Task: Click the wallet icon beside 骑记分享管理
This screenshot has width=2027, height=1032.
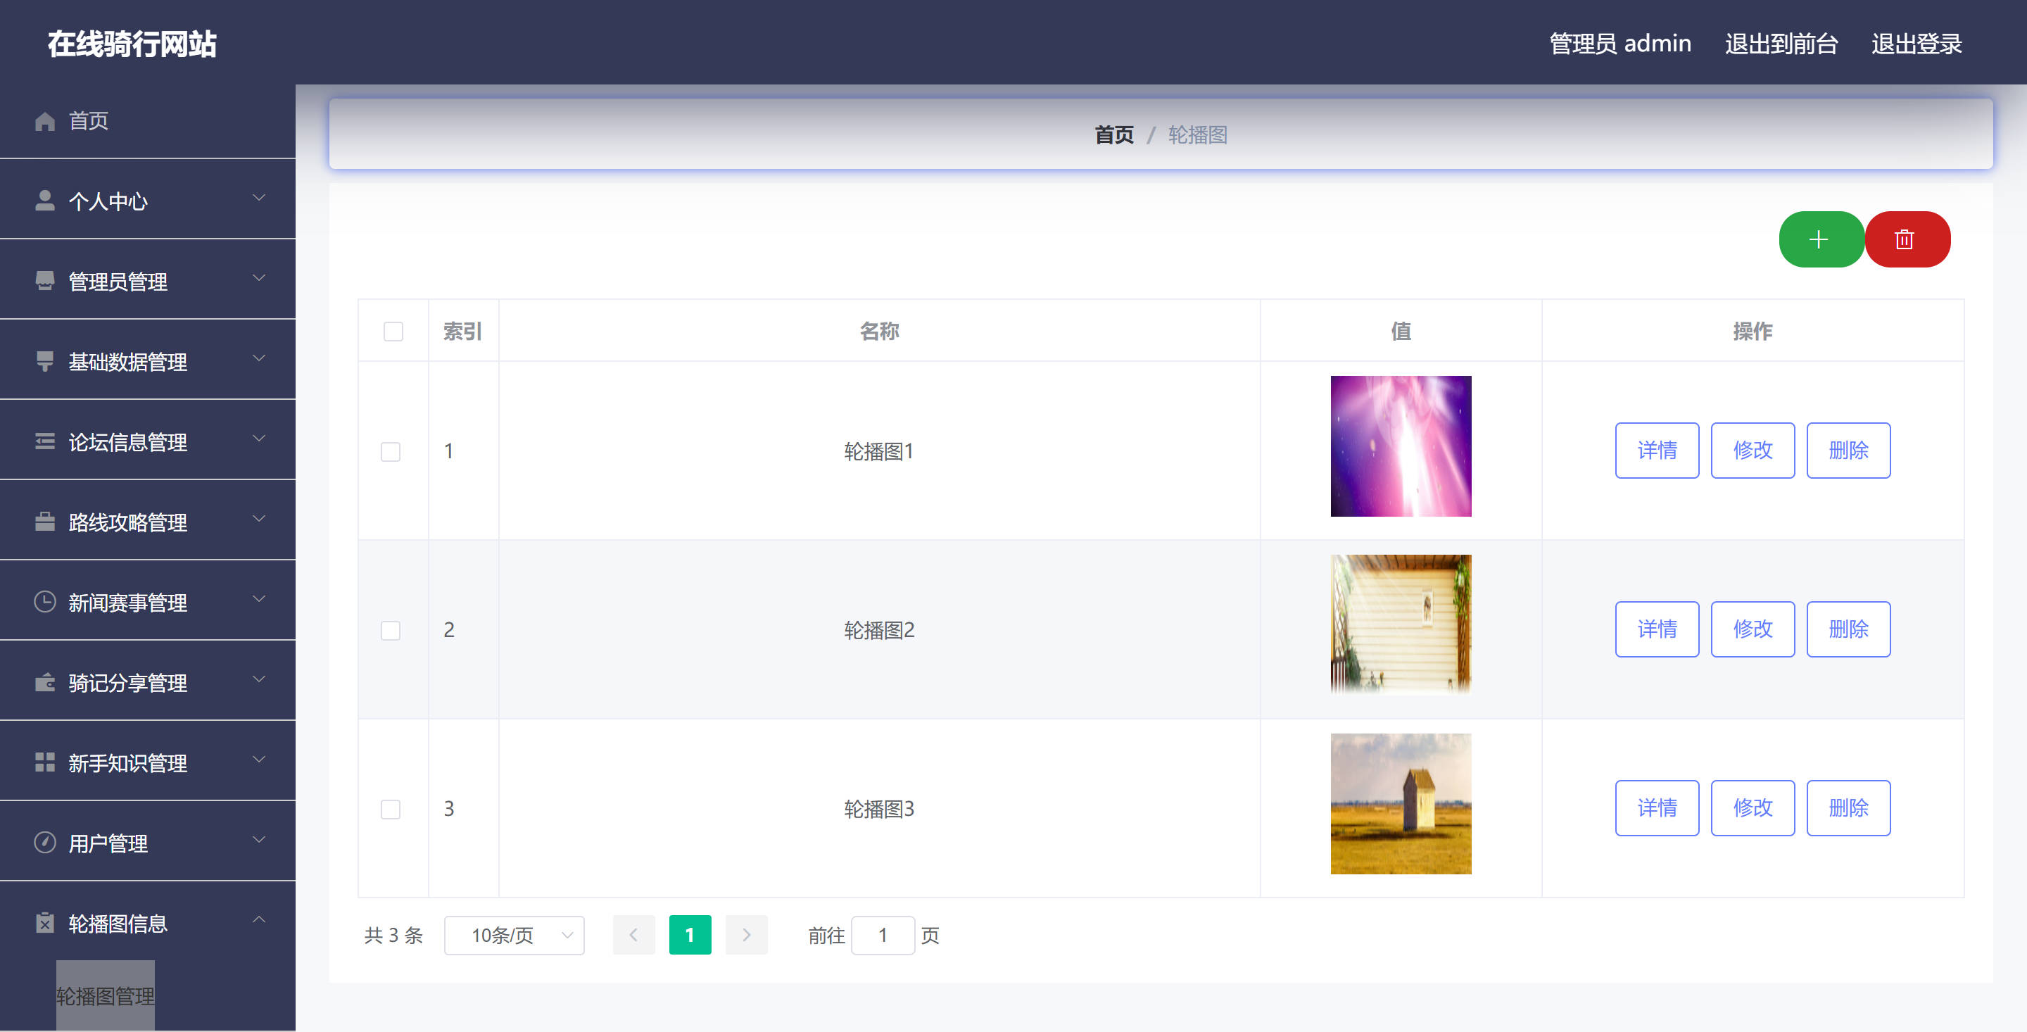Action: click(x=45, y=683)
